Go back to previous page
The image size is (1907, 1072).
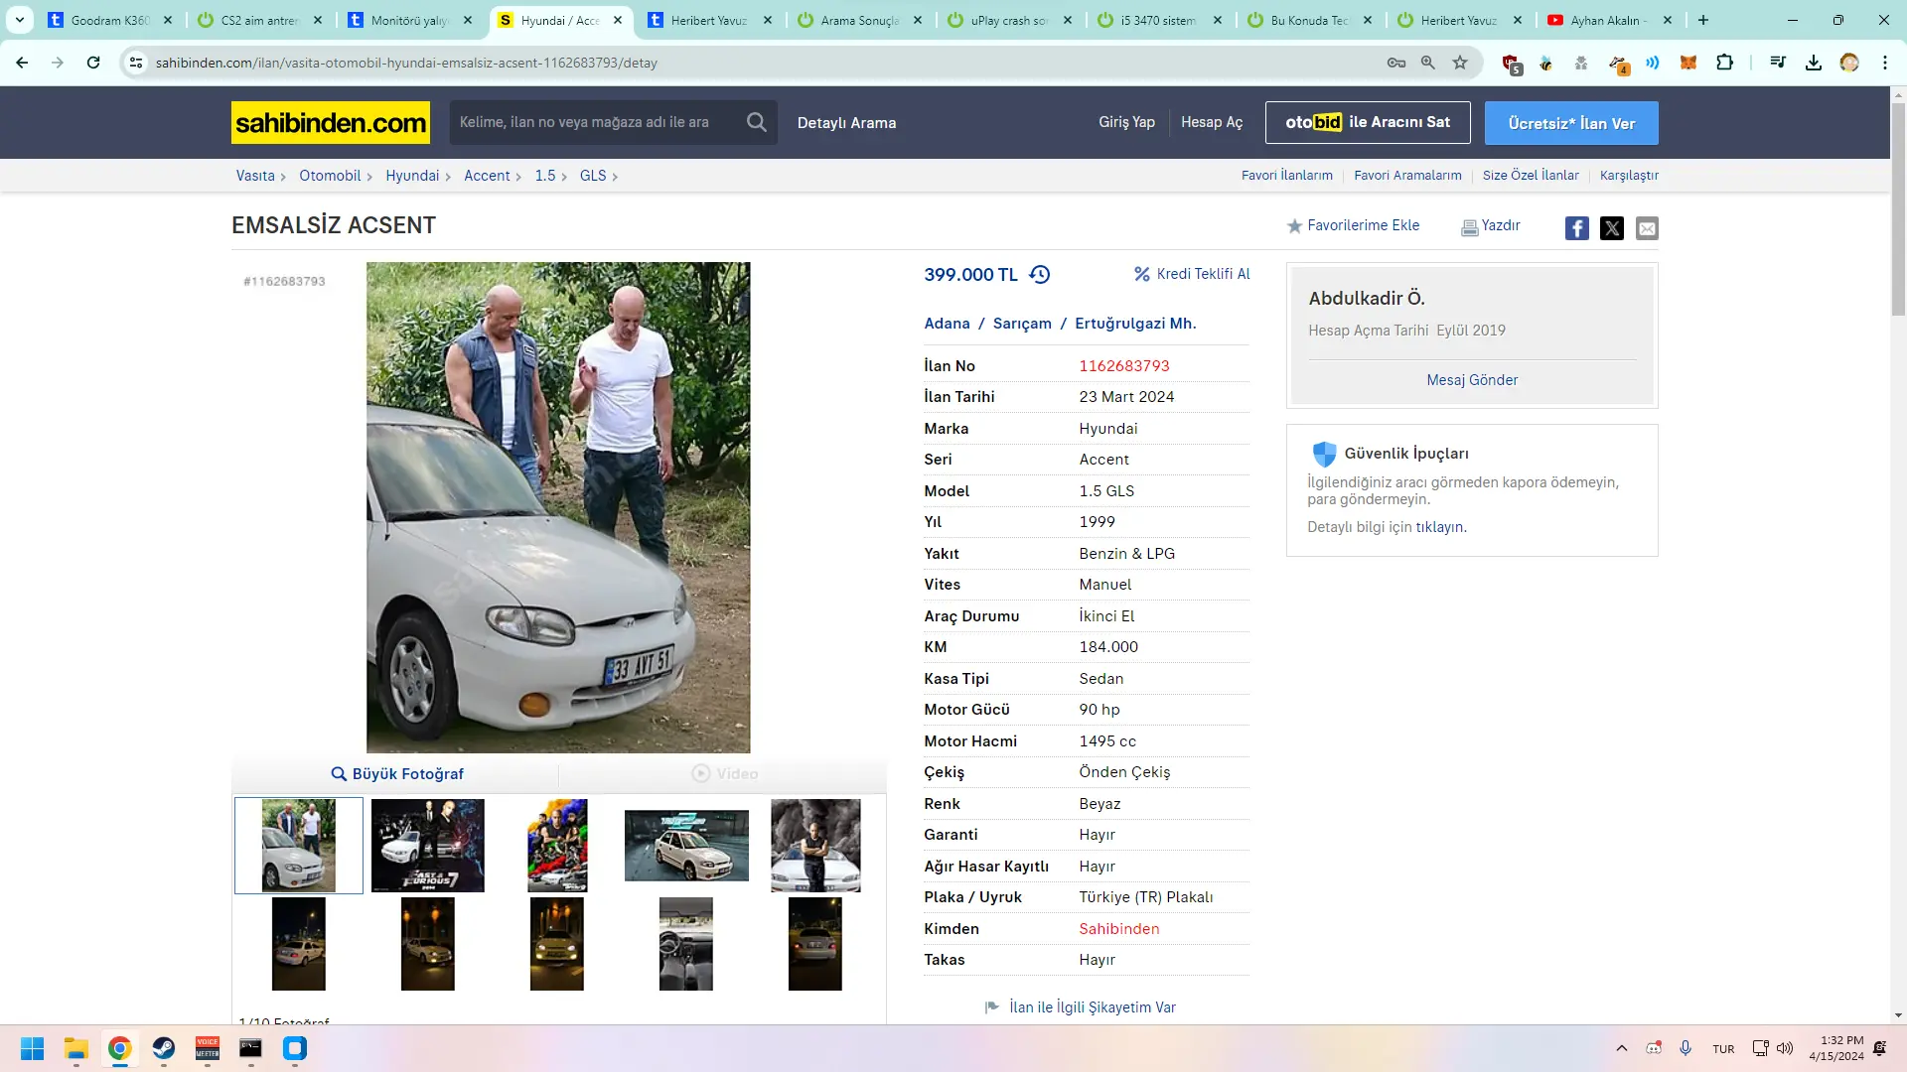click(x=22, y=63)
